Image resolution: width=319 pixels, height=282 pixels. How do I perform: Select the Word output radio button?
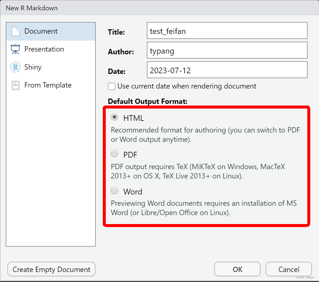click(114, 191)
